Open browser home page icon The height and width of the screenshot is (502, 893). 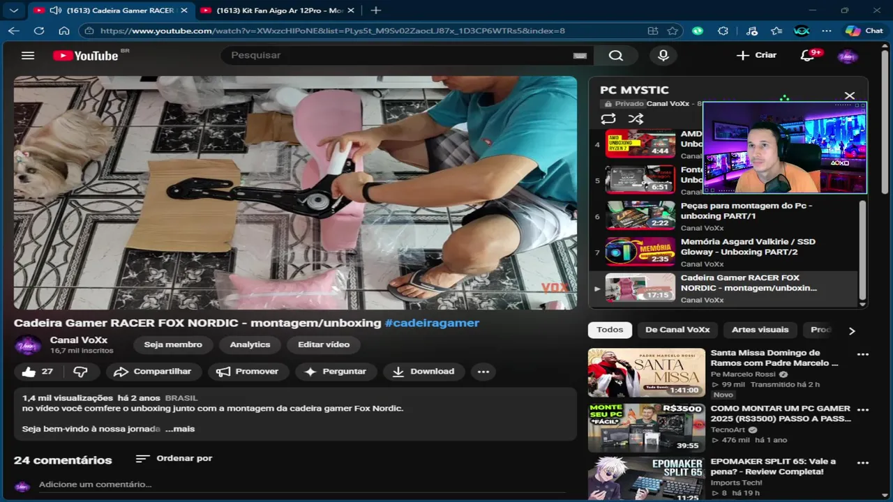(64, 31)
